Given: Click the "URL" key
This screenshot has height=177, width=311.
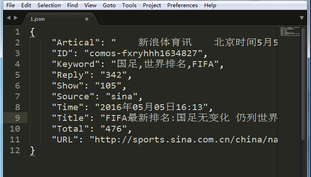Looking at the screenshot, I should point(64,139).
